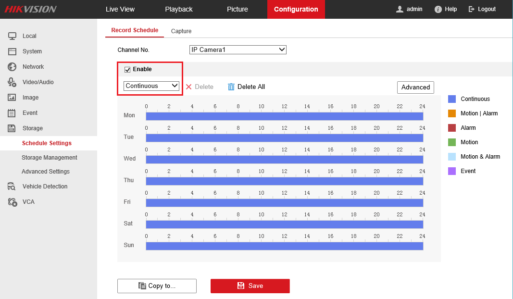Click the Vehicle Detection icon
Viewport: 513px width, 299px height.
point(12,187)
